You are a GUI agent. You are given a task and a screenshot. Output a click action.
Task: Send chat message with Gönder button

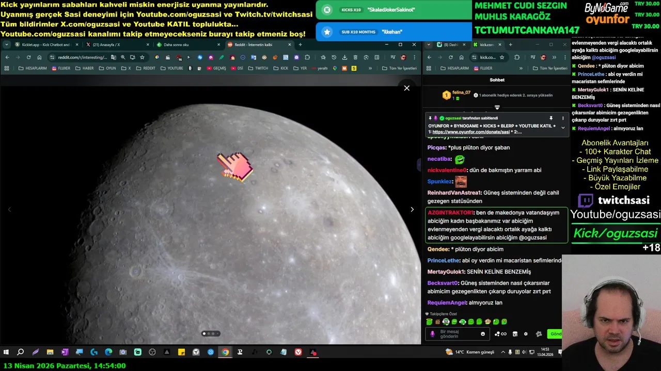pos(555,334)
